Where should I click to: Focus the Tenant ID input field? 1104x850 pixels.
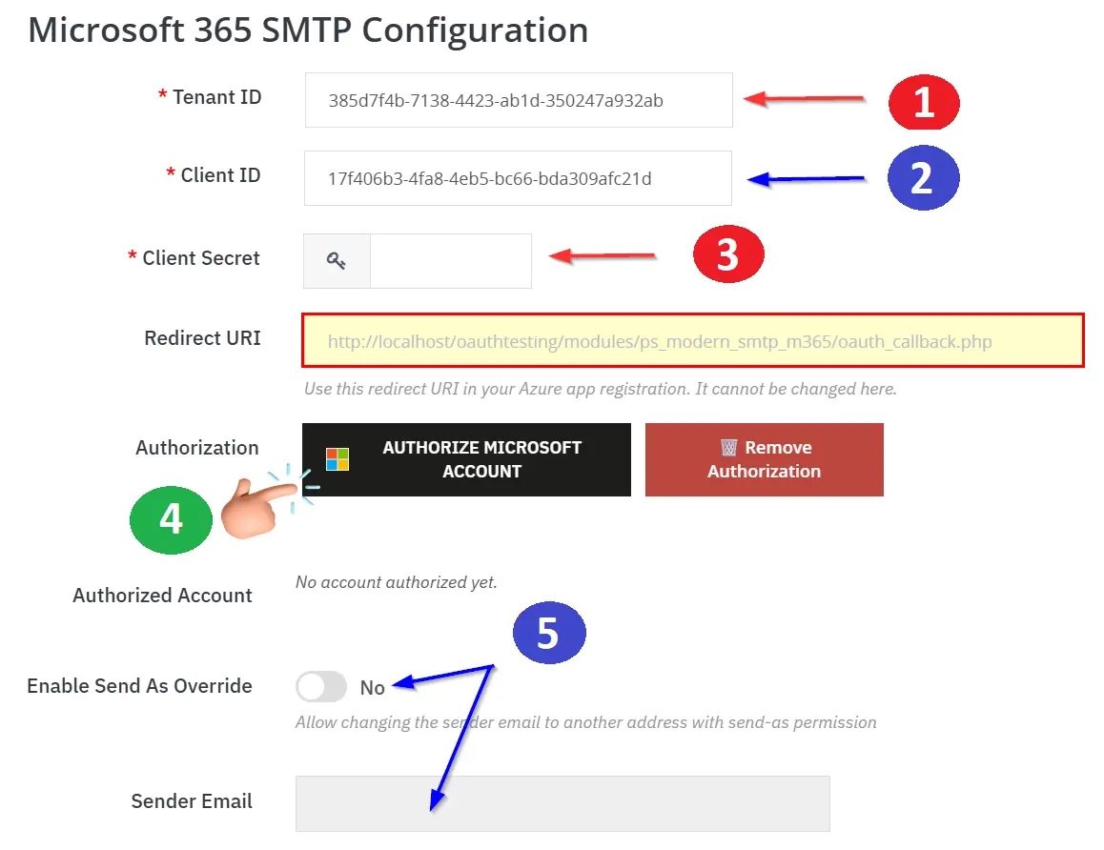(519, 100)
